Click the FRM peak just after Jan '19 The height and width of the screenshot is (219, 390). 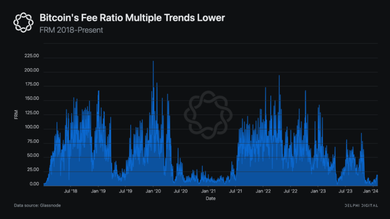[99, 91]
